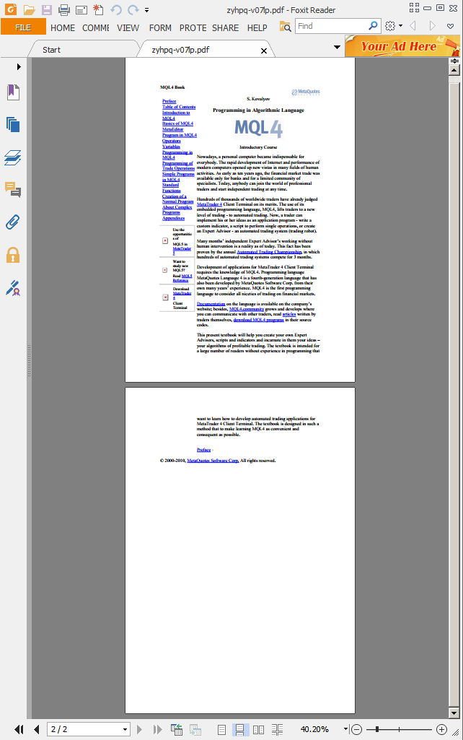
Task: Expand the open tabs list dropdown
Action: pos(337,47)
